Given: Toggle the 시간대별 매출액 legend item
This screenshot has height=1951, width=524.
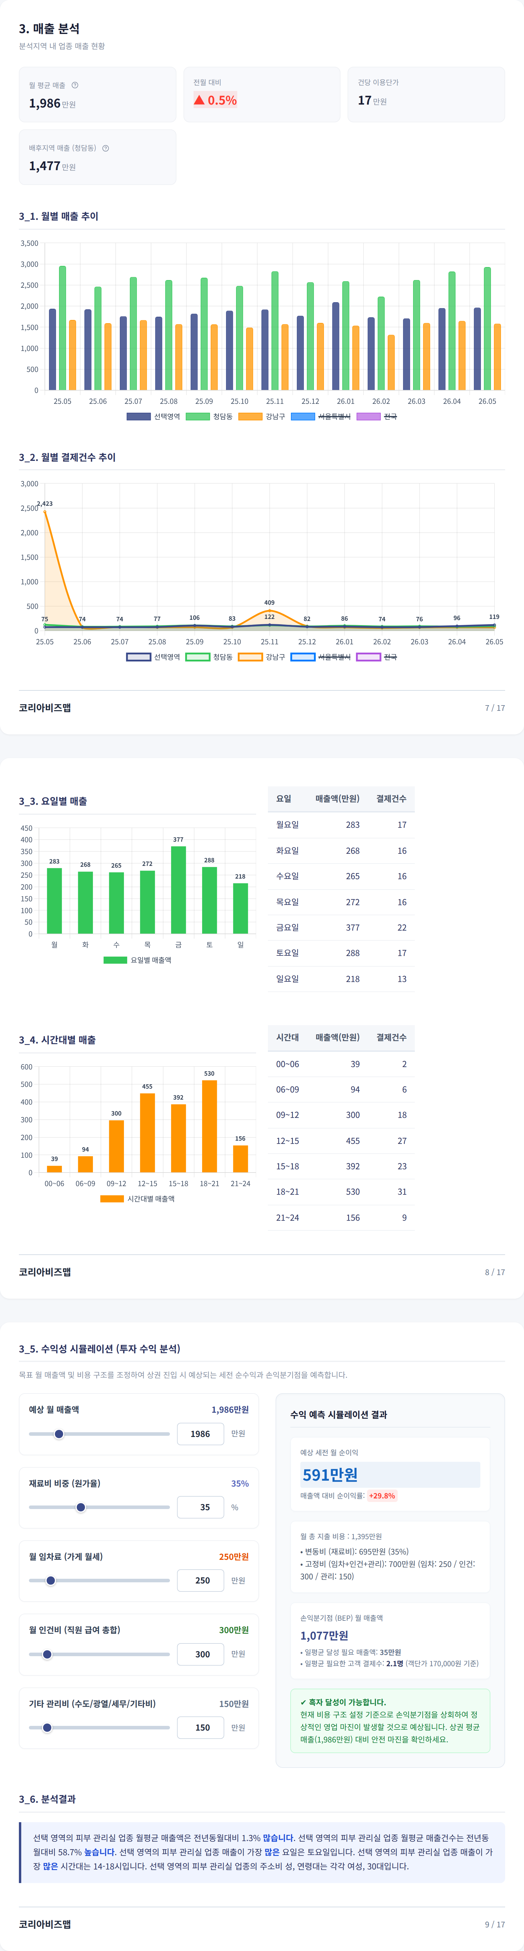Looking at the screenshot, I should pyautogui.click(x=137, y=1198).
